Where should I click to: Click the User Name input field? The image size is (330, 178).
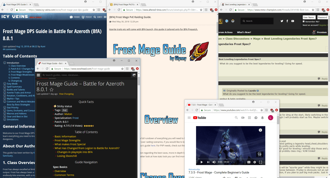309,17
